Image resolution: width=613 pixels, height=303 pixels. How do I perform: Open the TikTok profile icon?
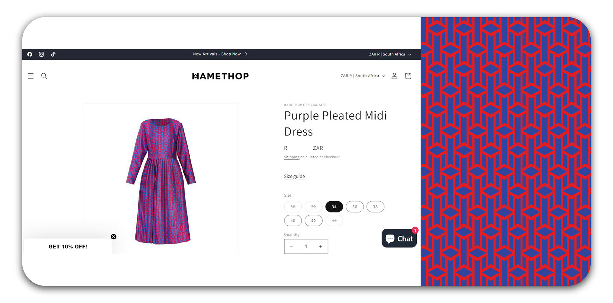pyautogui.click(x=53, y=54)
